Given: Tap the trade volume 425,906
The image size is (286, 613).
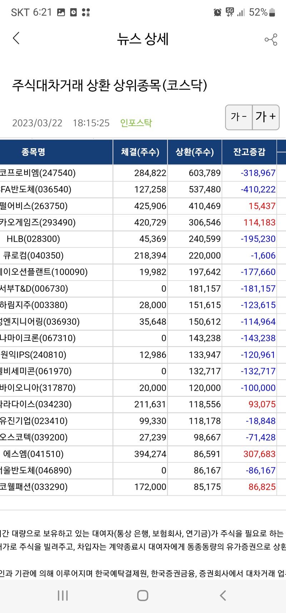Looking at the screenshot, I should pyautogui.click(x=151, y=206).
